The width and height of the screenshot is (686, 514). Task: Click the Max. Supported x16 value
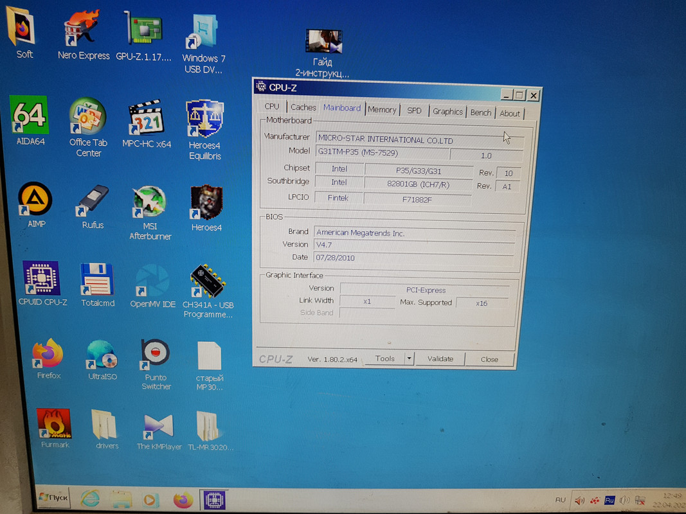(x=482, y=303)
